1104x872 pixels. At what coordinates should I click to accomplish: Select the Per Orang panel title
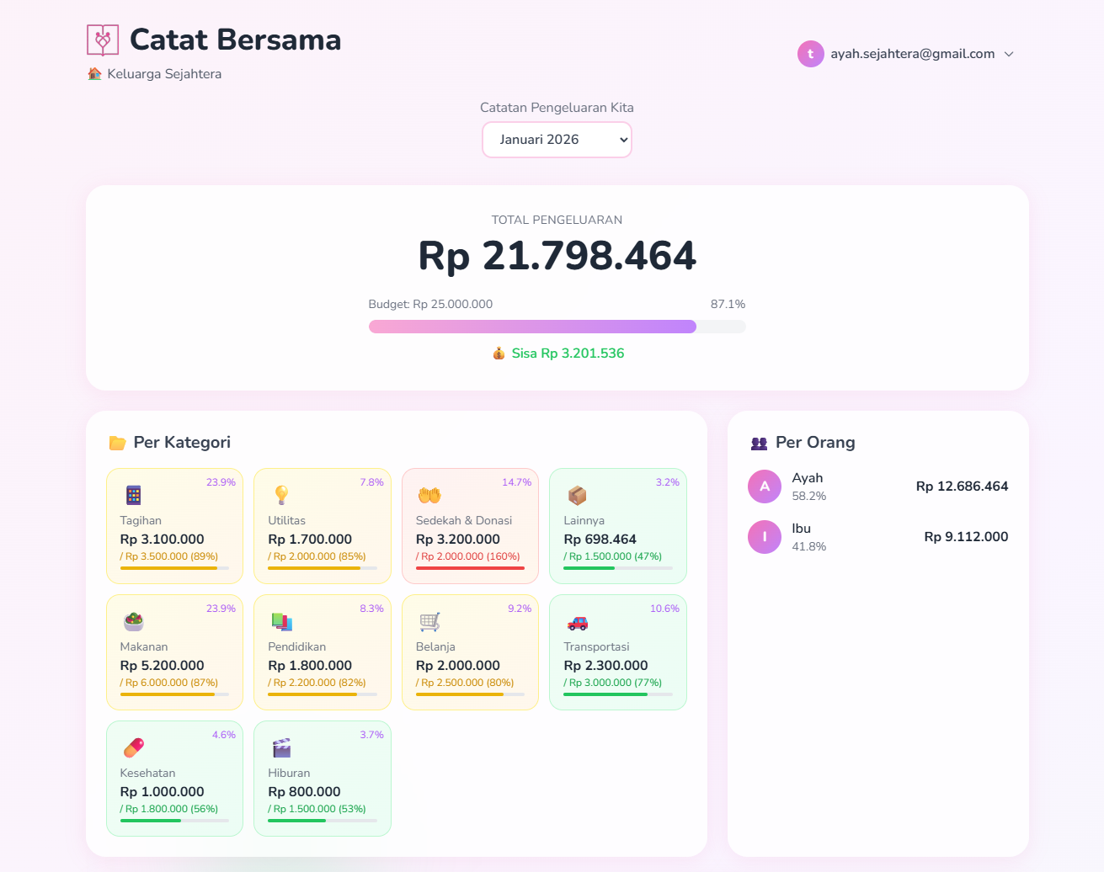(x=815, y=441)
